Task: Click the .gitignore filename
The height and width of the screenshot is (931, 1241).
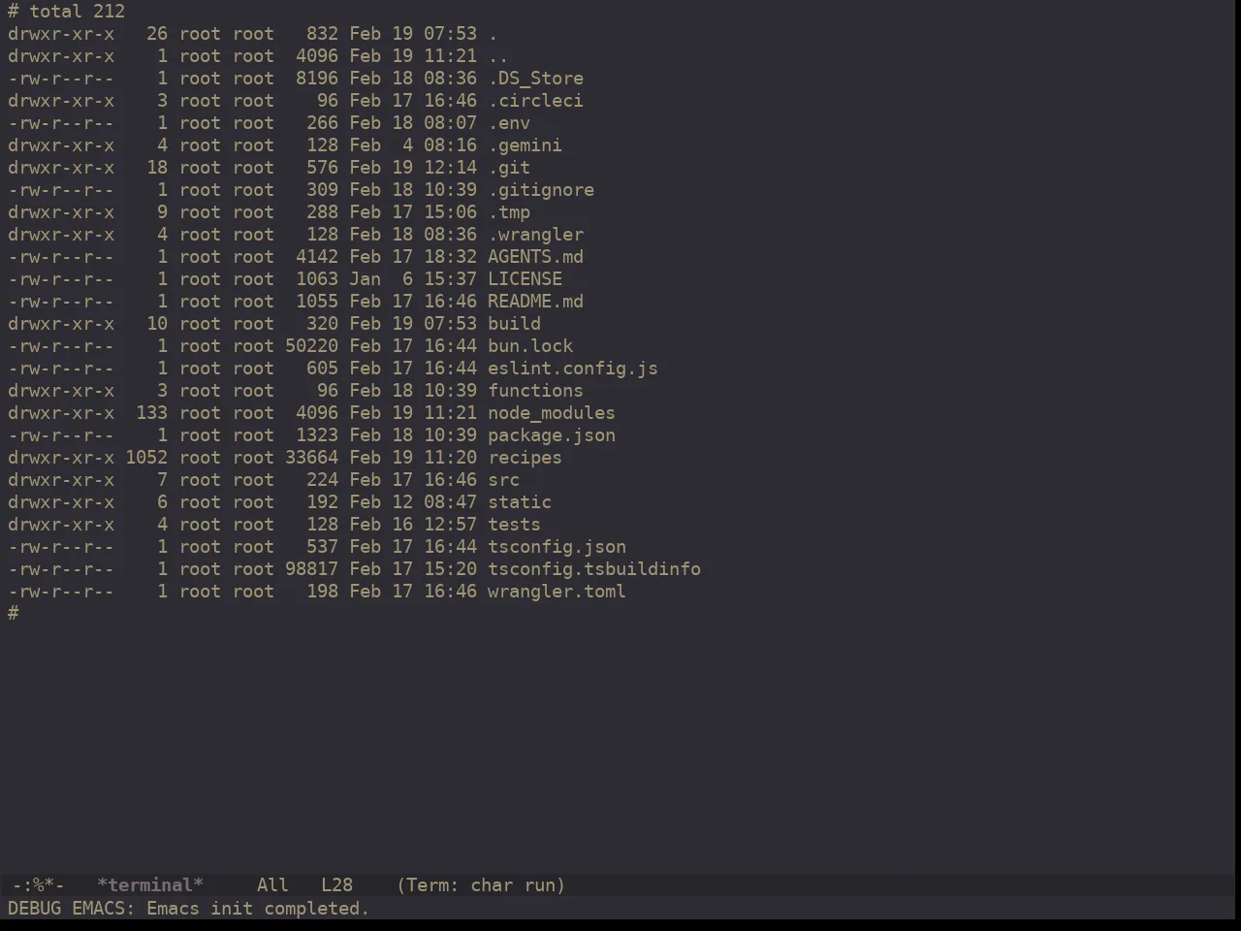Action: [541, 190]
